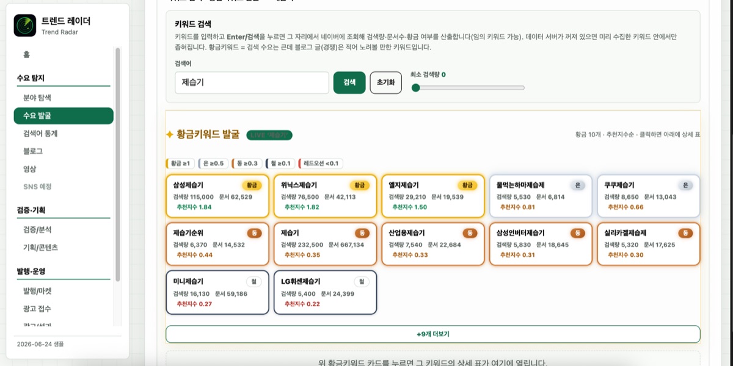
Task: Select the 레드오션 <0.1 legend chip
Action: point(321,163)
